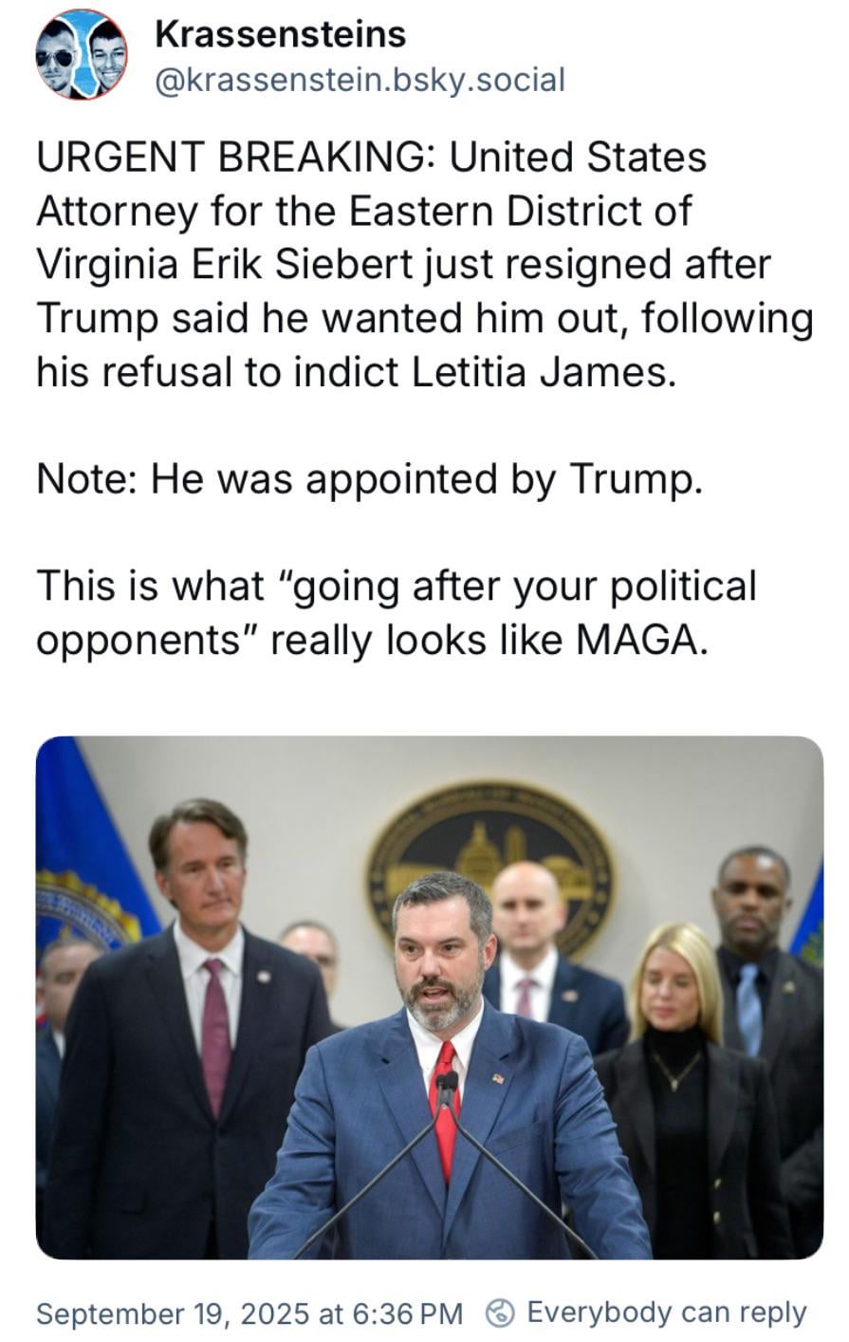Click the Krassensteins display name

(x=280, y=35)
